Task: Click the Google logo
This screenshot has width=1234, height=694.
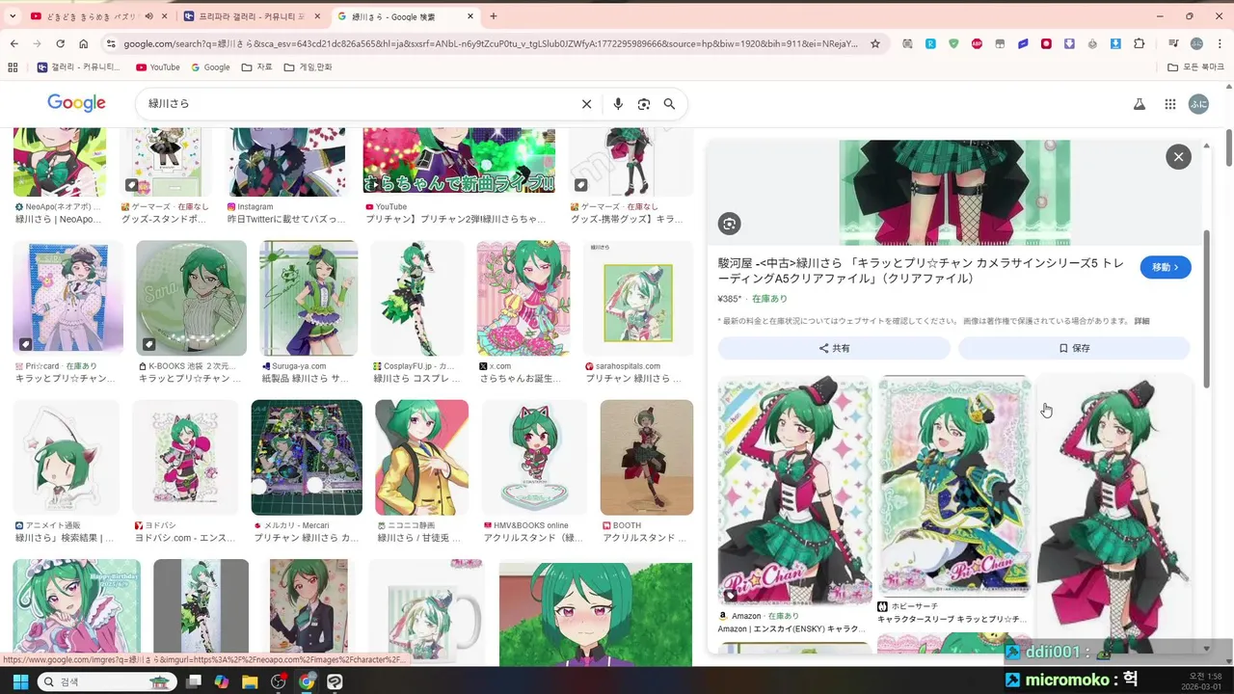Action: (x=76, y=103)
